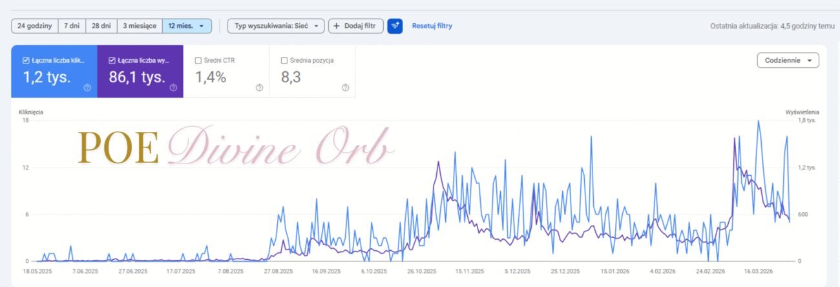Image resolution: width=840 pixels, height=287 pixels.
Task: Choose the 3 miesiące time range
Action: (138, 26)
